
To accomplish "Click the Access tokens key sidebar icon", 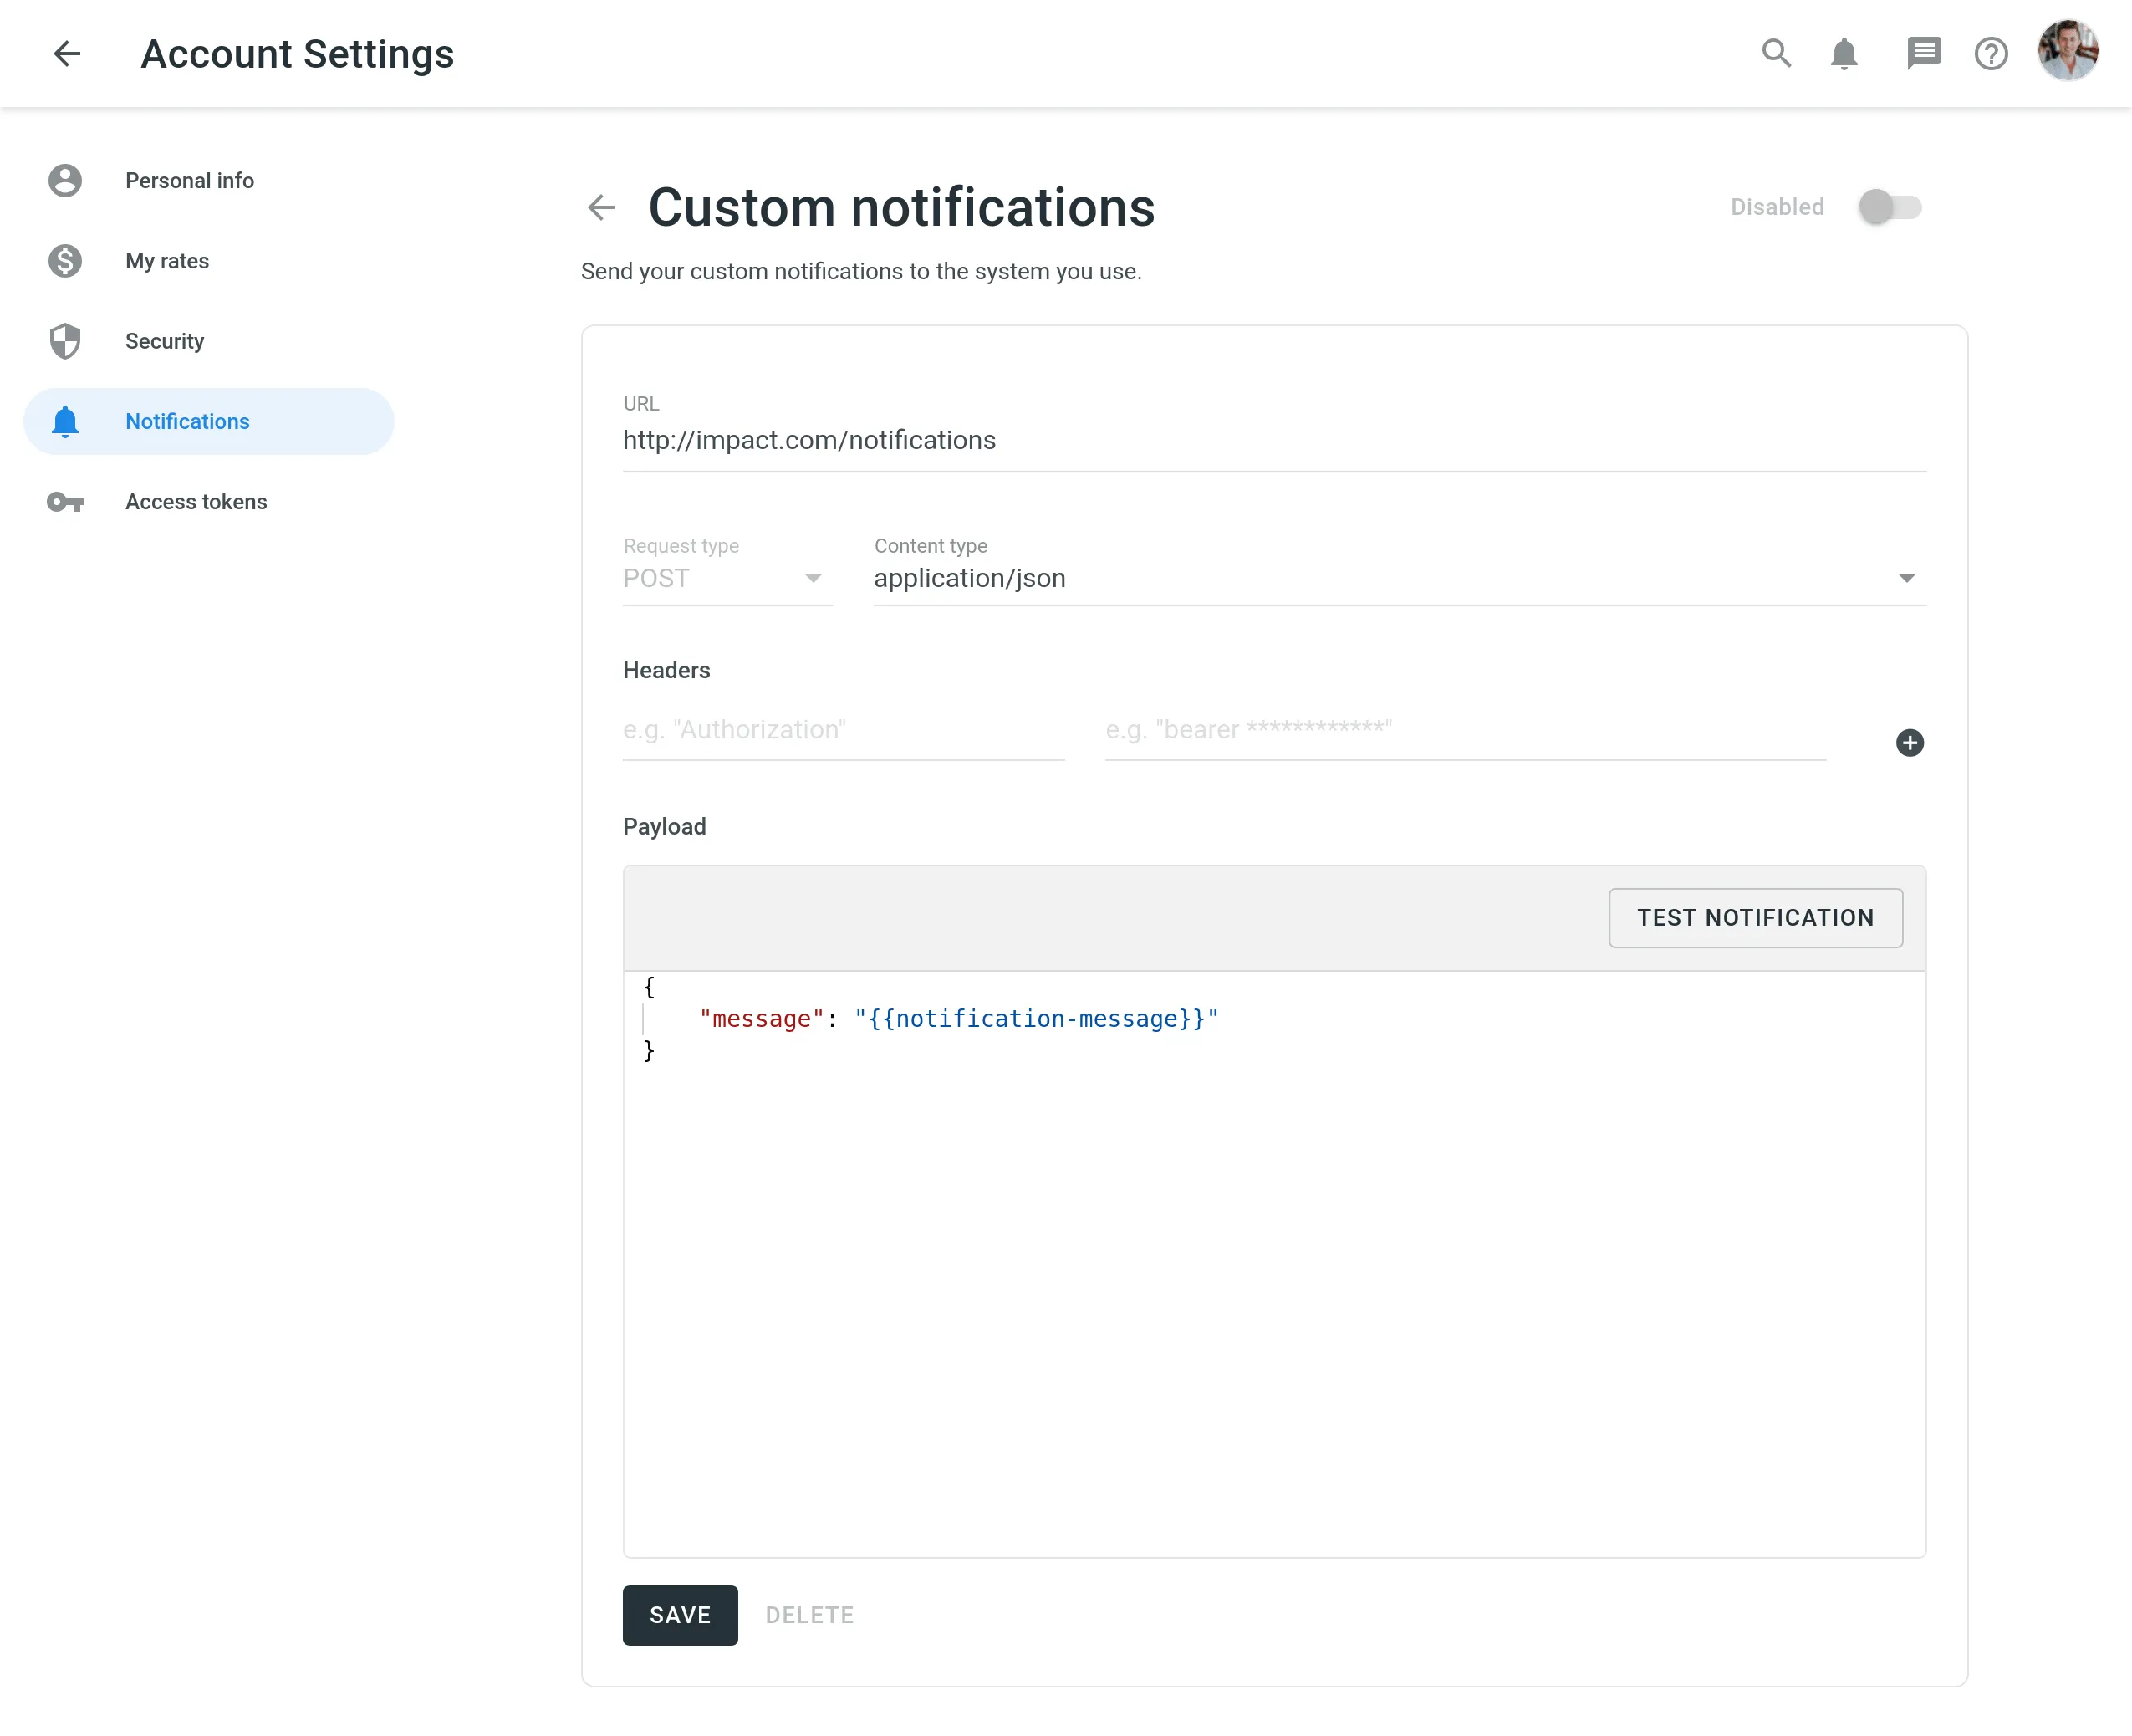I will click(65, 501).
